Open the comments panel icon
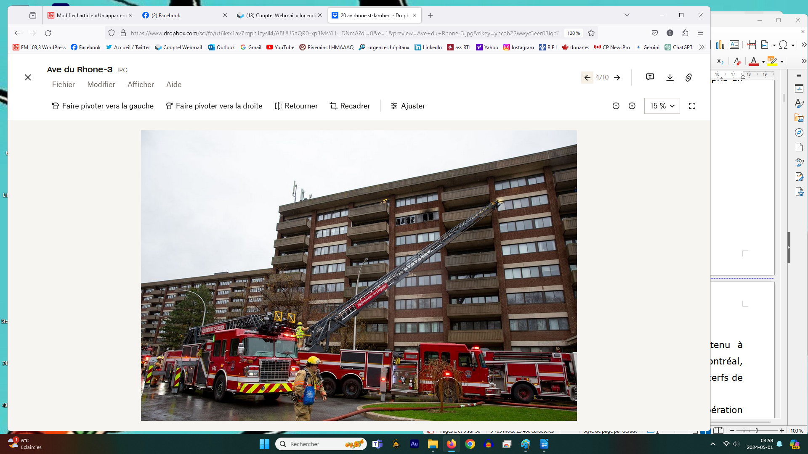This screenshot has height=454, width=808. pos(650,77)
